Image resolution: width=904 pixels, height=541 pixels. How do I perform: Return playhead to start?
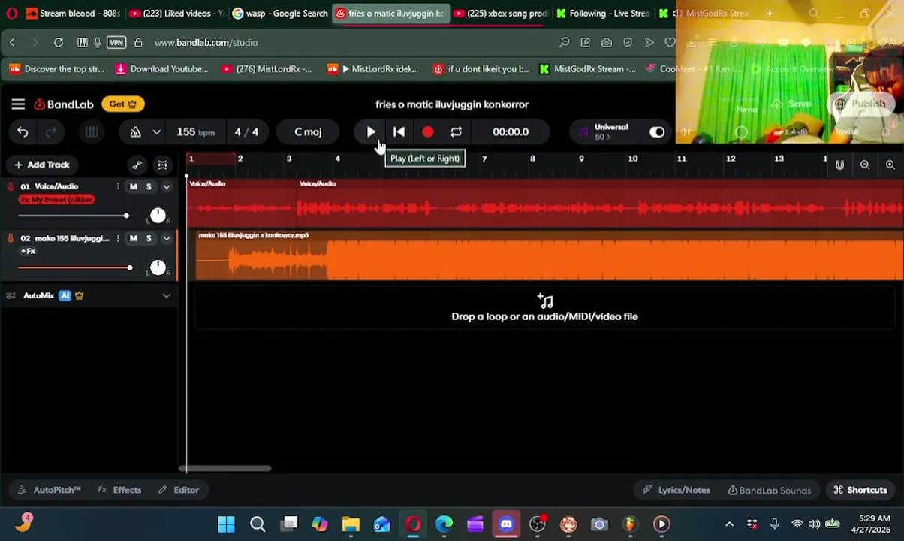point(399,132)
